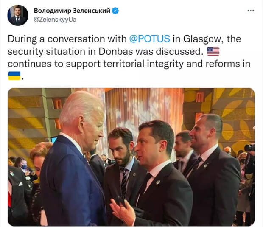
Task: Click the word Glasgow in the tweet
Action: coord(203,39)
